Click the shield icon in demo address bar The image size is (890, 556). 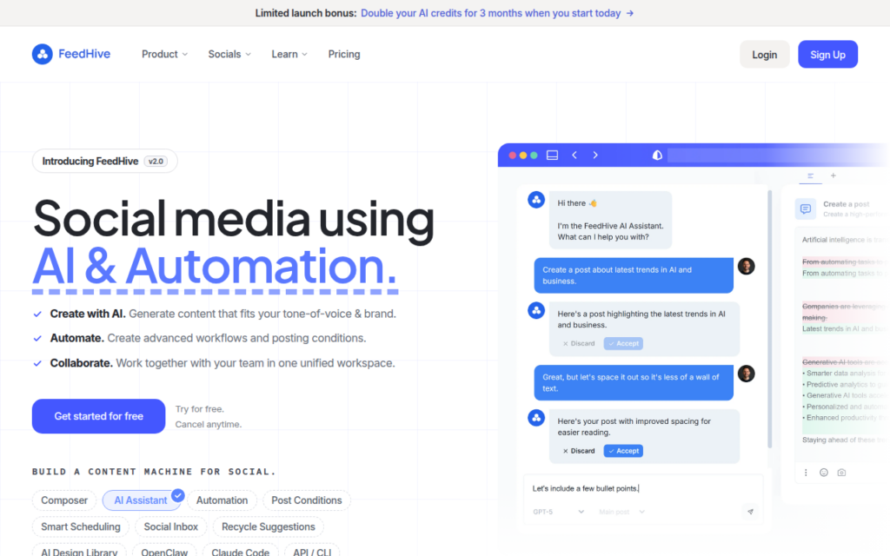click(657, 155)
